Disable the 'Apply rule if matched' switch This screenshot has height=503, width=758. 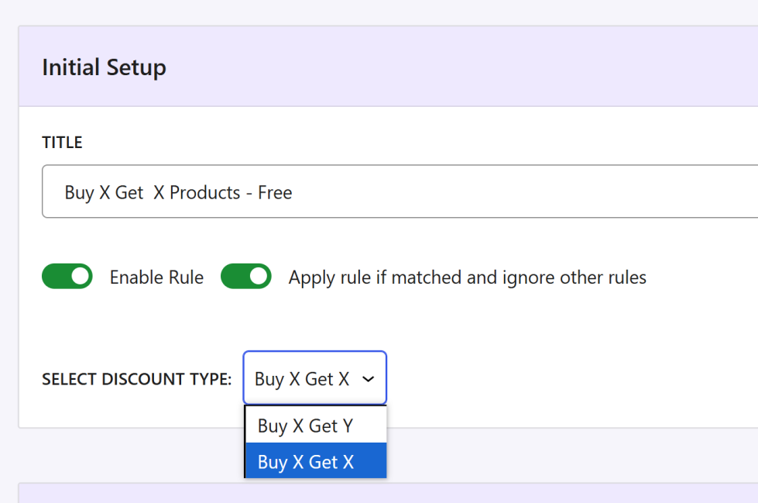click(245, 277)
